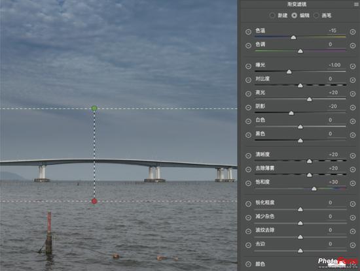This screenshot has width=360, height=271.
Task: Click the 锐化程度 slider handle
Action: (300, 210)
